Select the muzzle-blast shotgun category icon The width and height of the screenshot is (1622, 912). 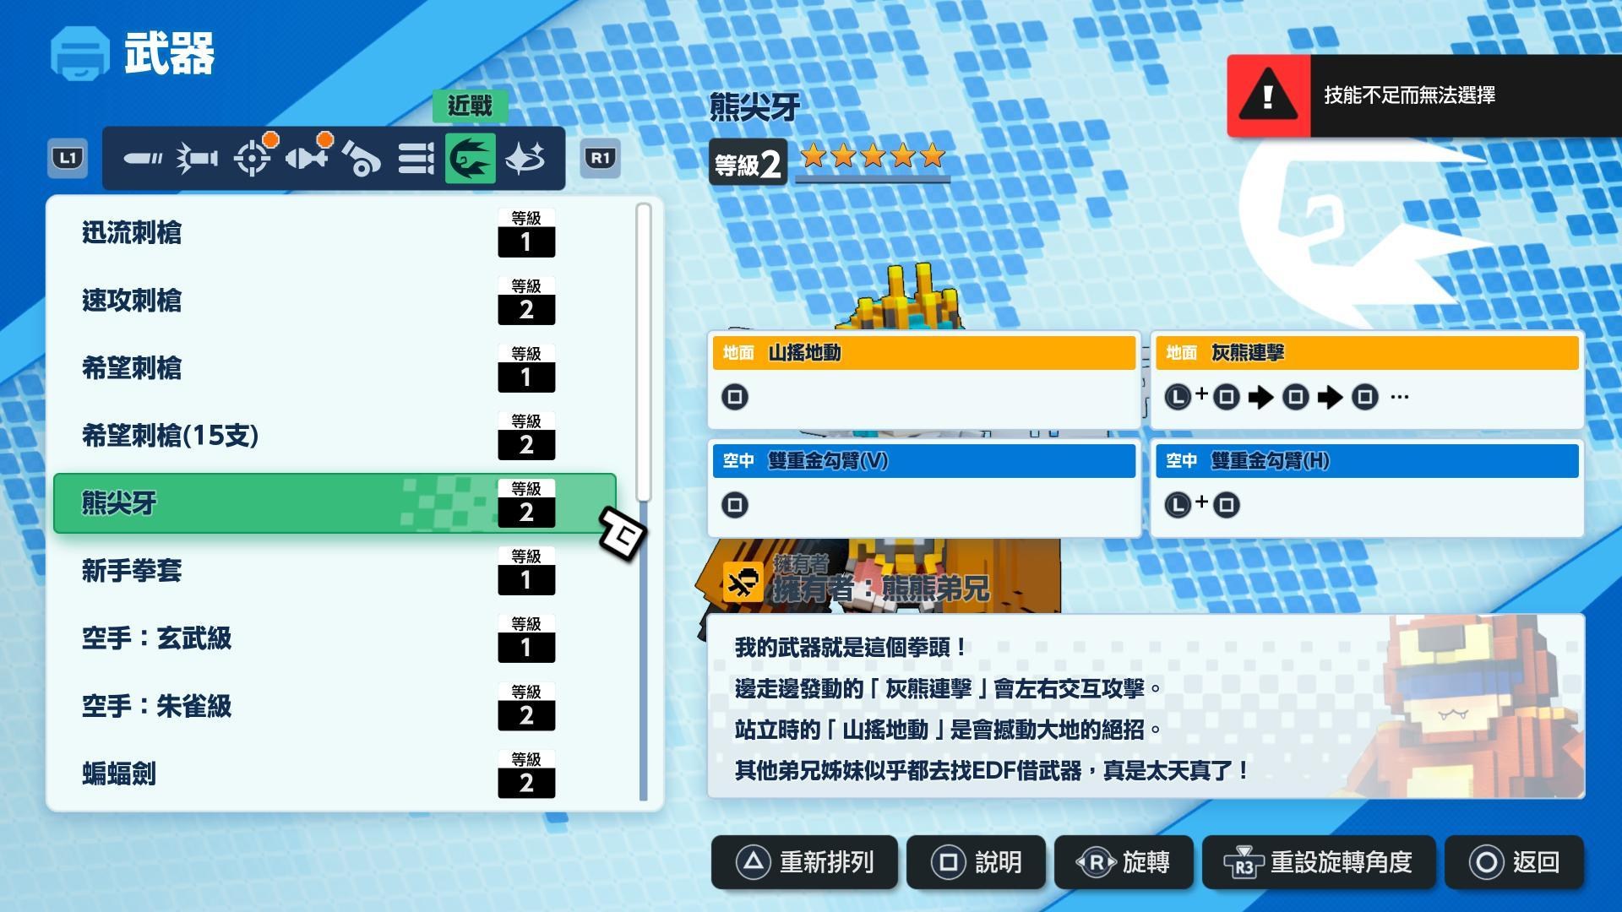[x=197, y=158]
